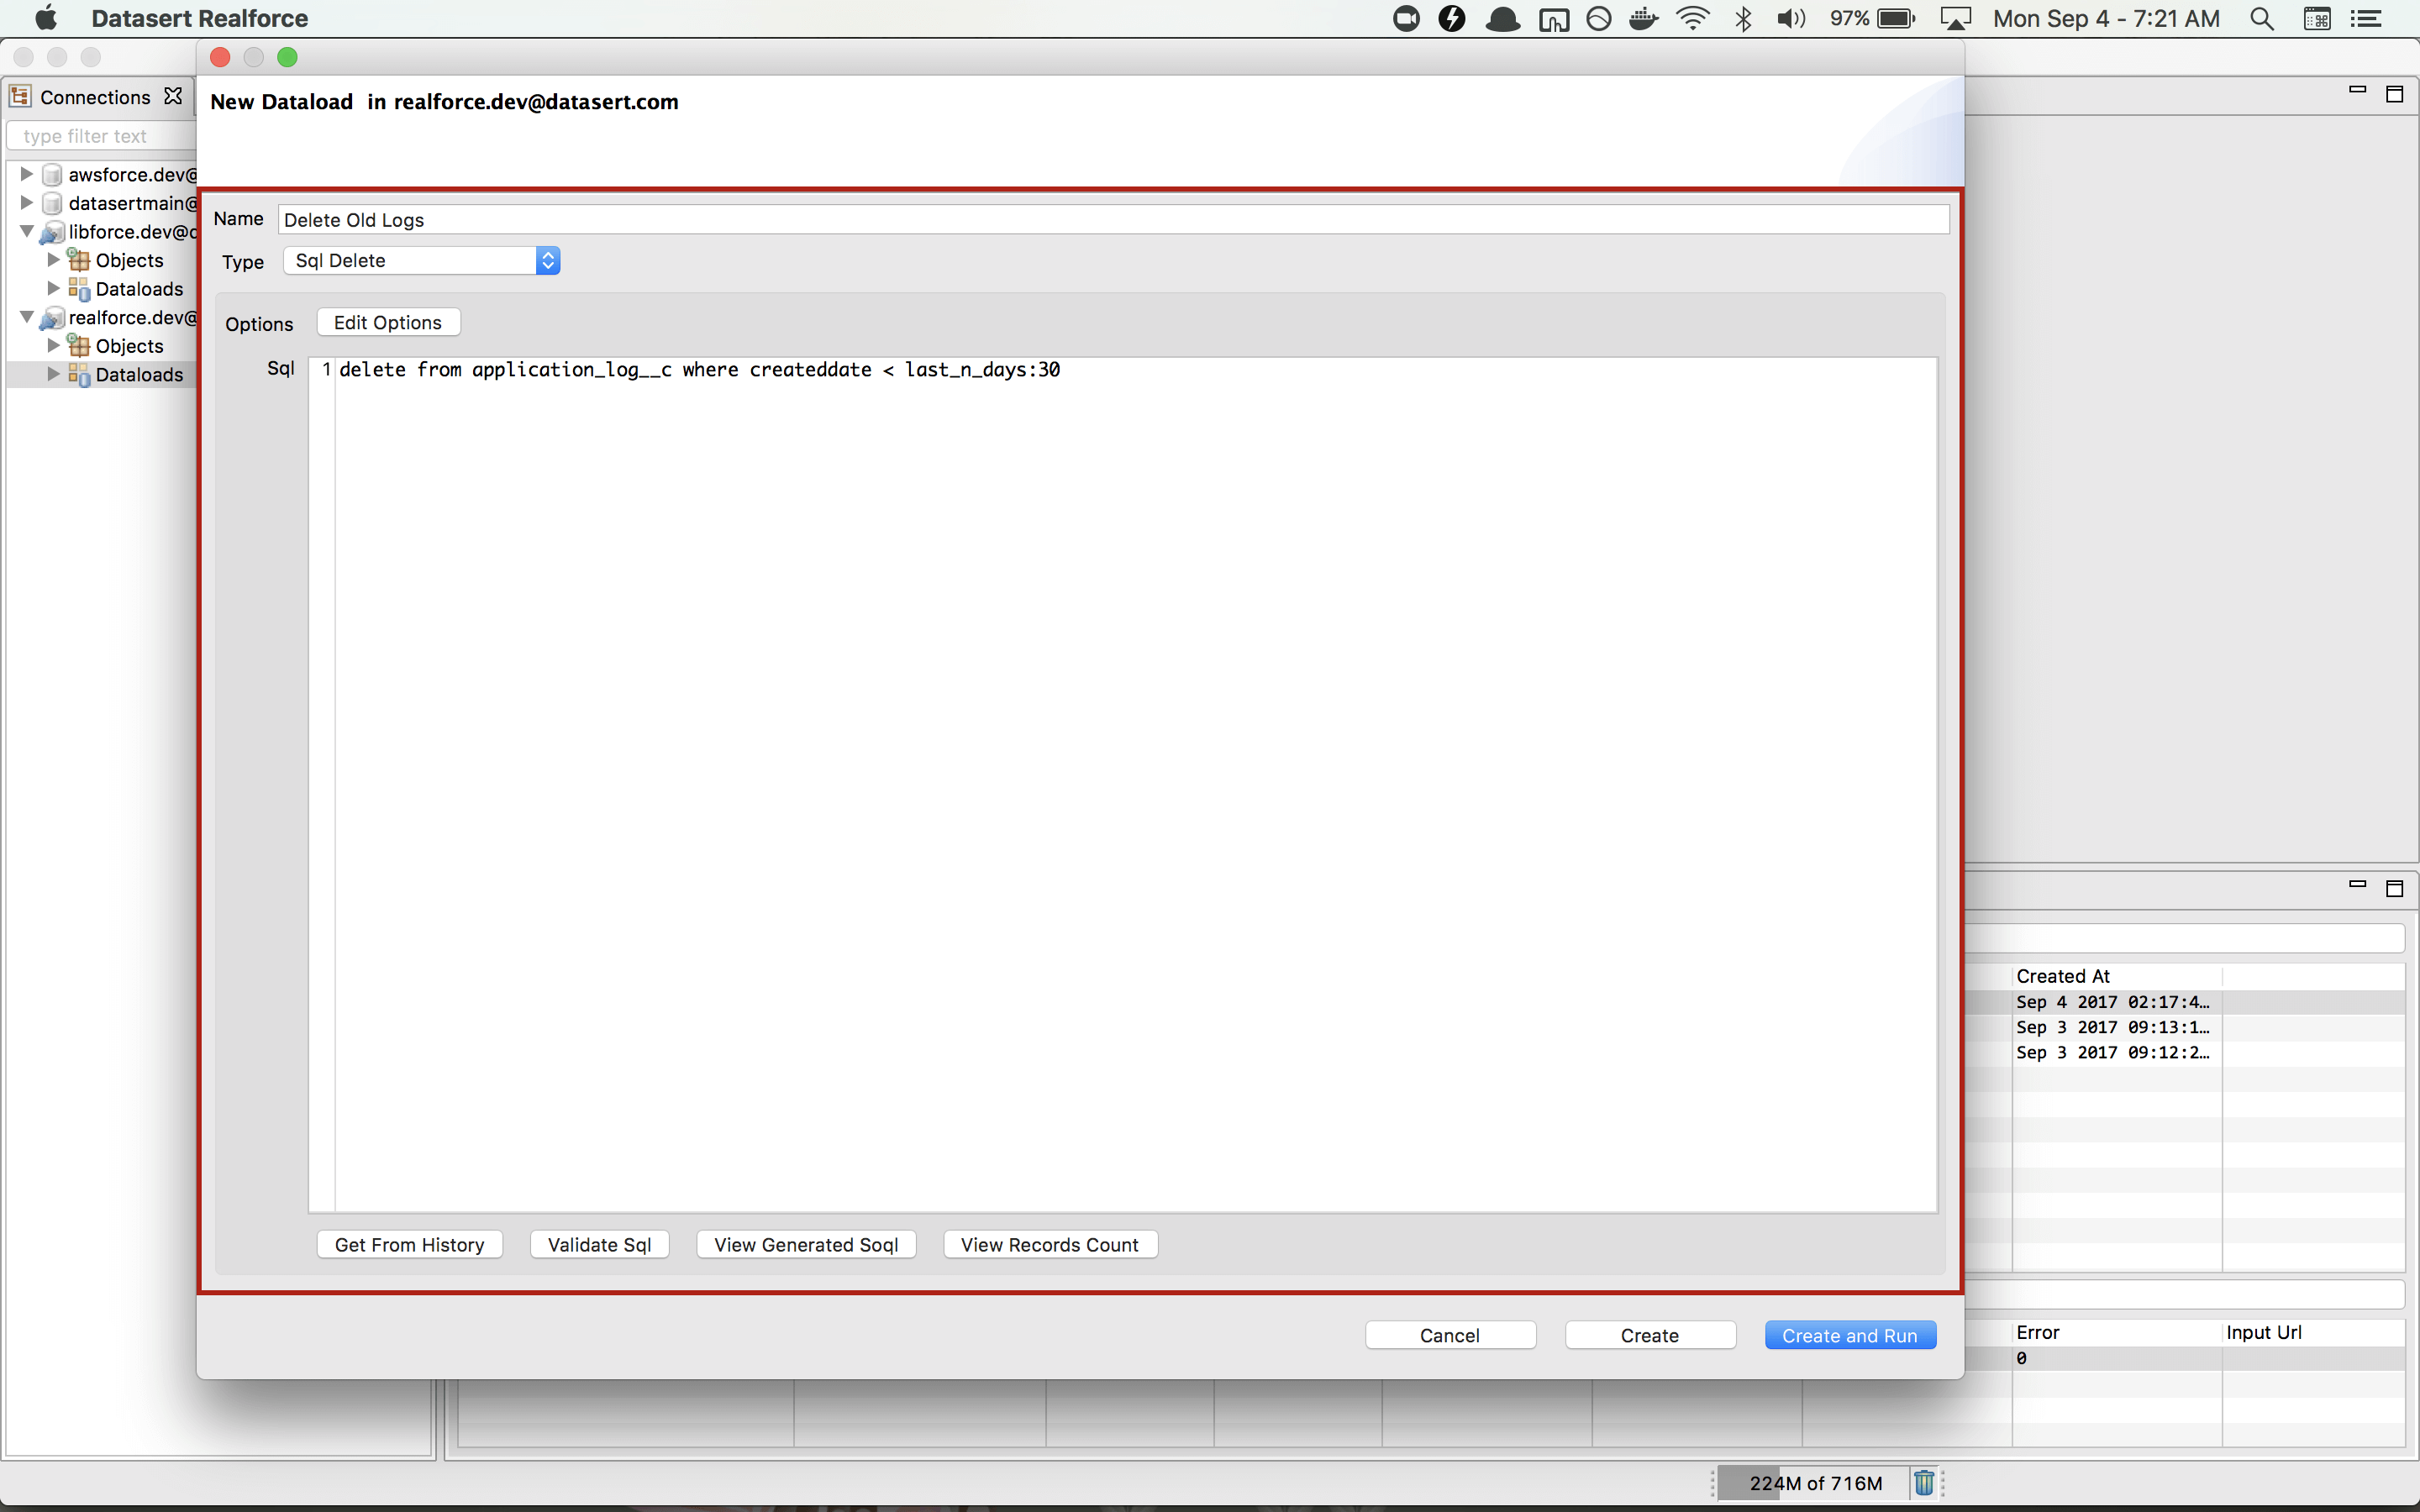Click the Bluetooth menu bar icon
Image resolution: width=2420 pixels, height=1512 pixels.
click(x=1744, y=19)
